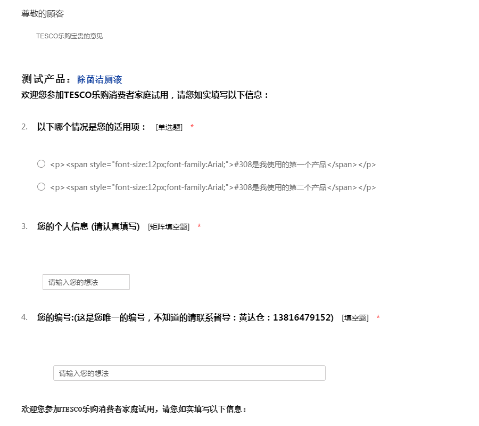Click the red asterisk beside [单选题]
This screenshot has height=426, width=479.
[x=192, y=127]
